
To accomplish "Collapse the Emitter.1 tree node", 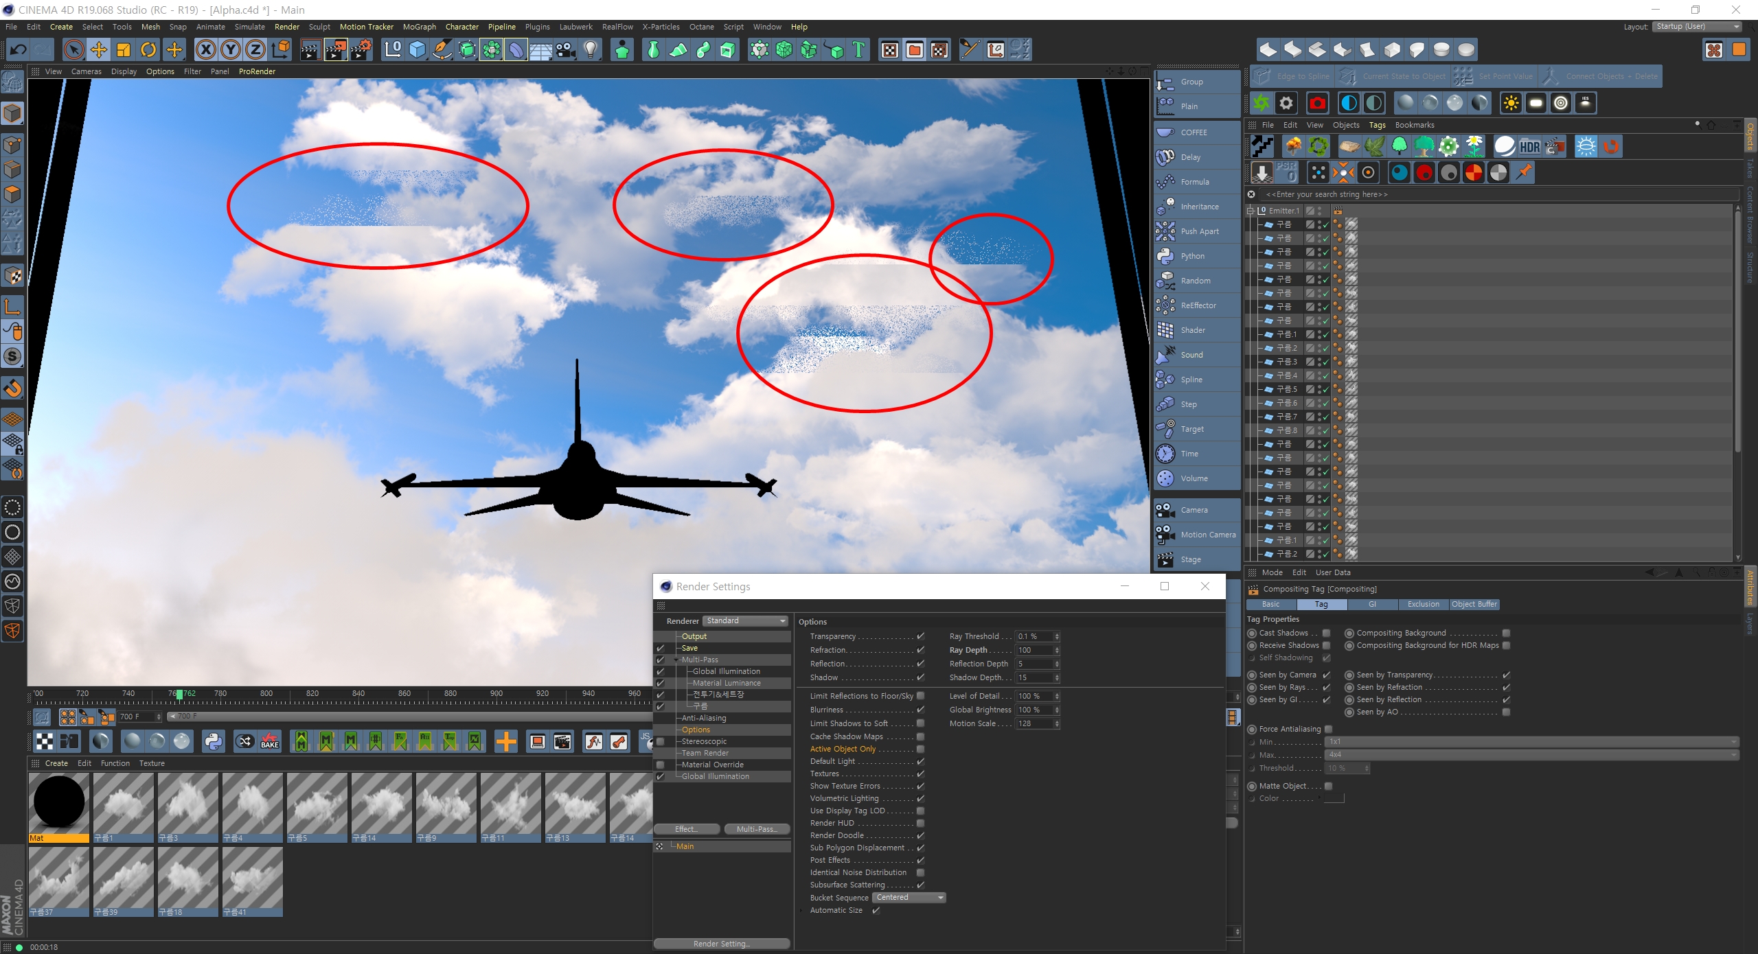I will click(1251, 211).
